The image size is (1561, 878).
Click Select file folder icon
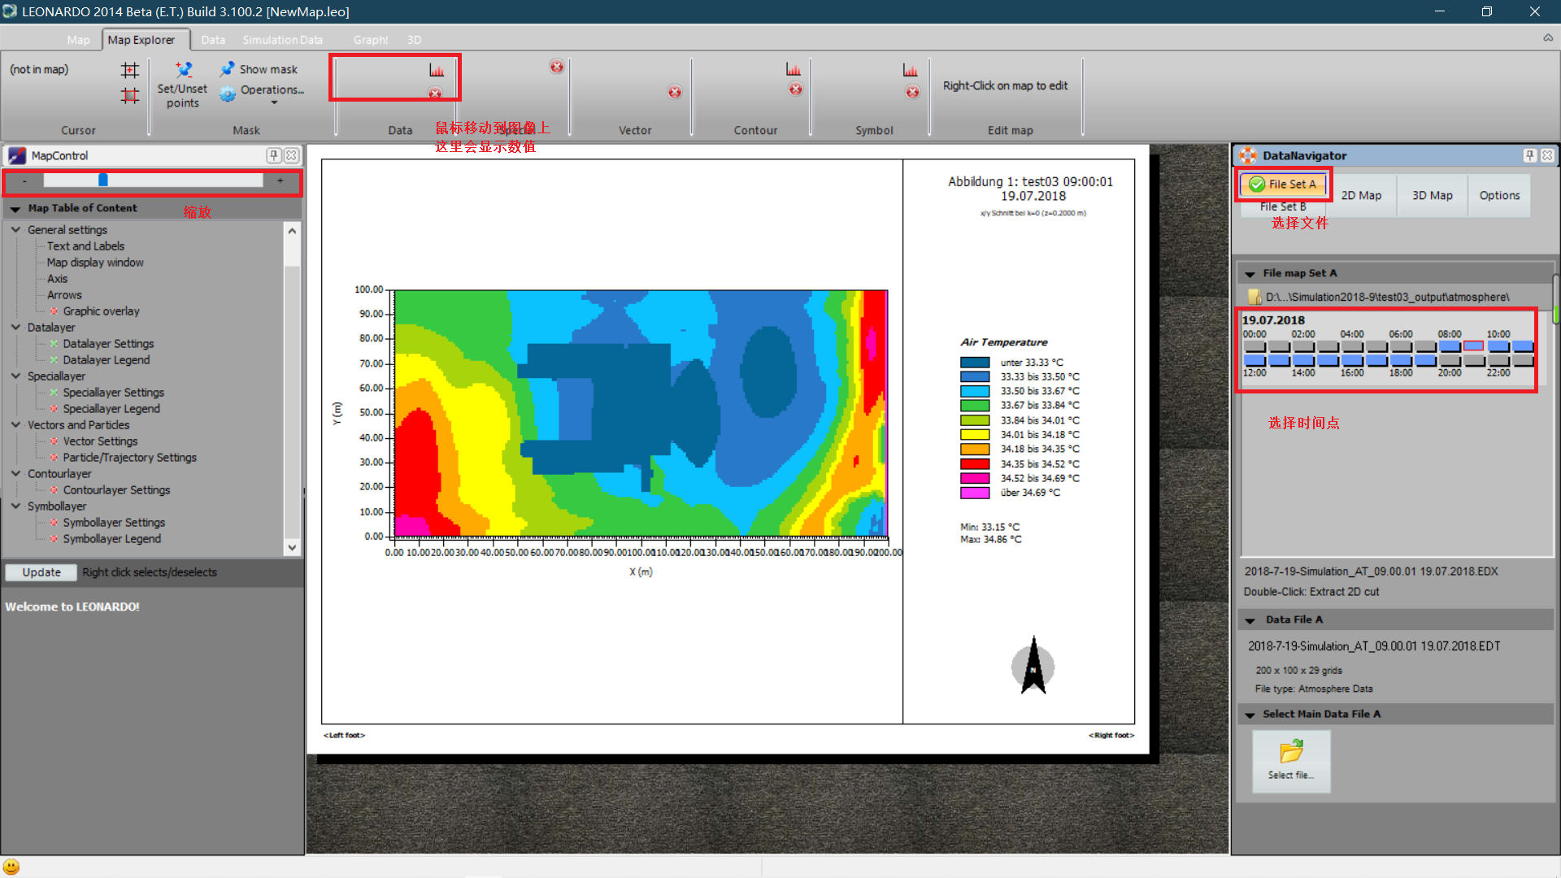(1291, 752)
